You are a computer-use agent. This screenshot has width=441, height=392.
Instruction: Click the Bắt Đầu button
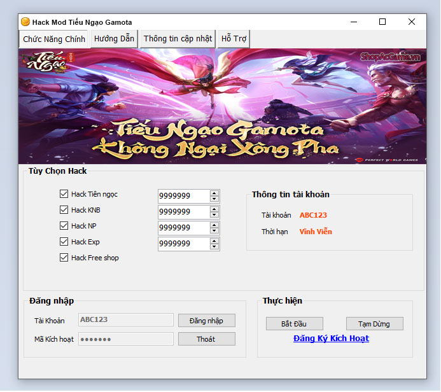click(295, 324)
